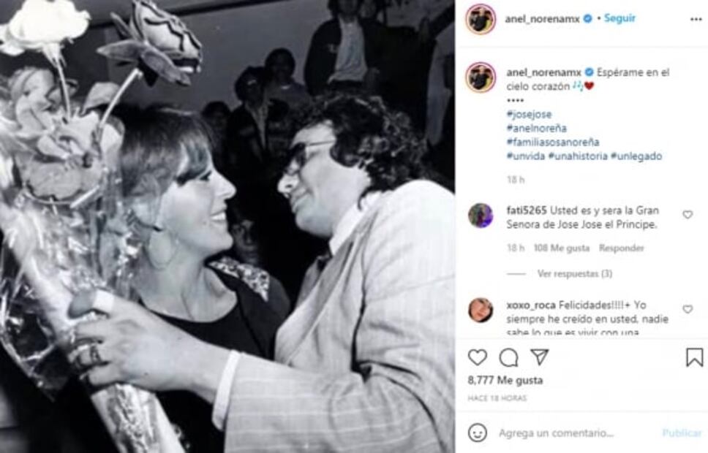Open comments using the speech bubble icon

pyautogui.click(x=508, y=357)
